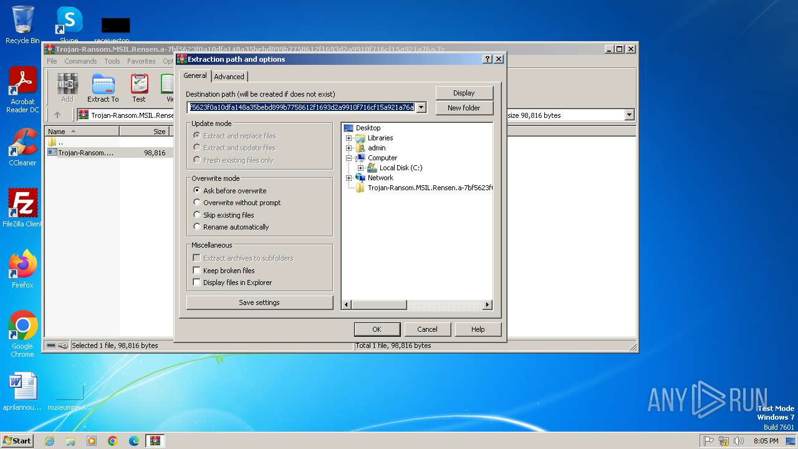Open CCleaner desktop shortcut
Viewport: 798px width, 449px height.
[22, 147]
